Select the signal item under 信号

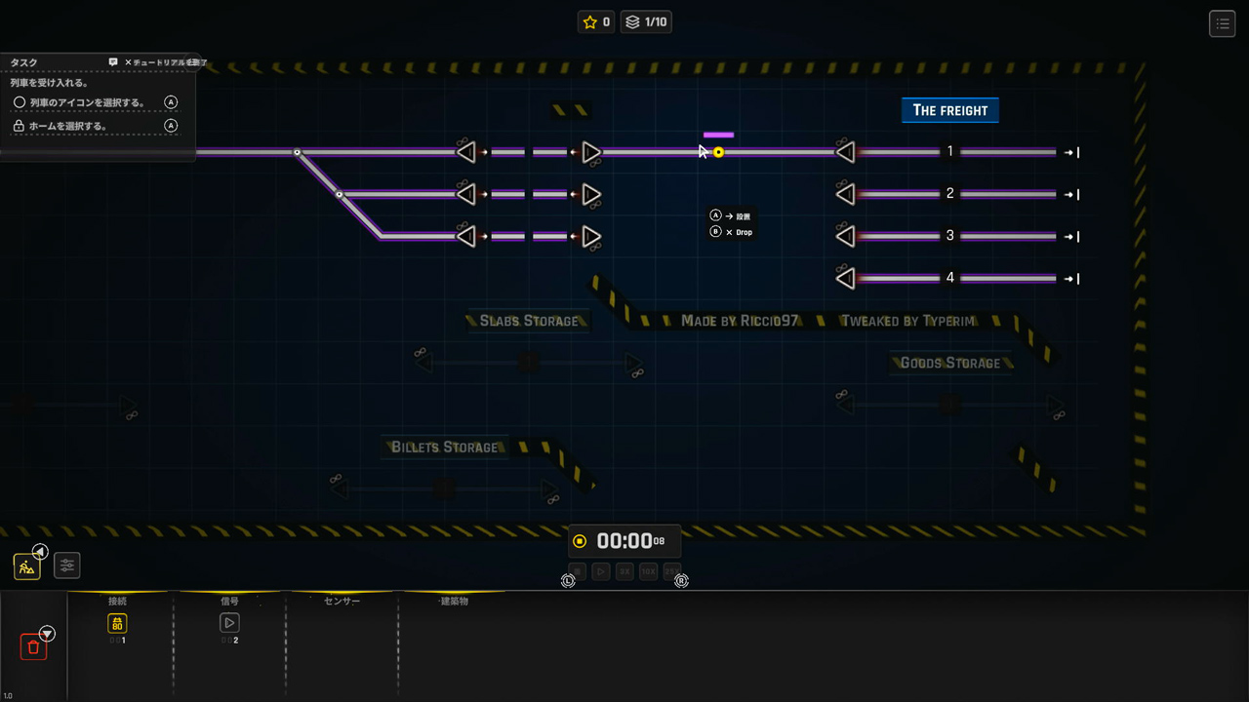(229, 623)
